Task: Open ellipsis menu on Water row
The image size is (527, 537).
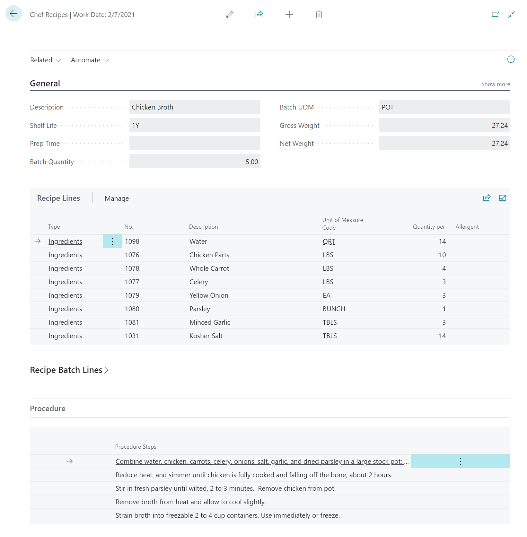Action: [112, 241]
